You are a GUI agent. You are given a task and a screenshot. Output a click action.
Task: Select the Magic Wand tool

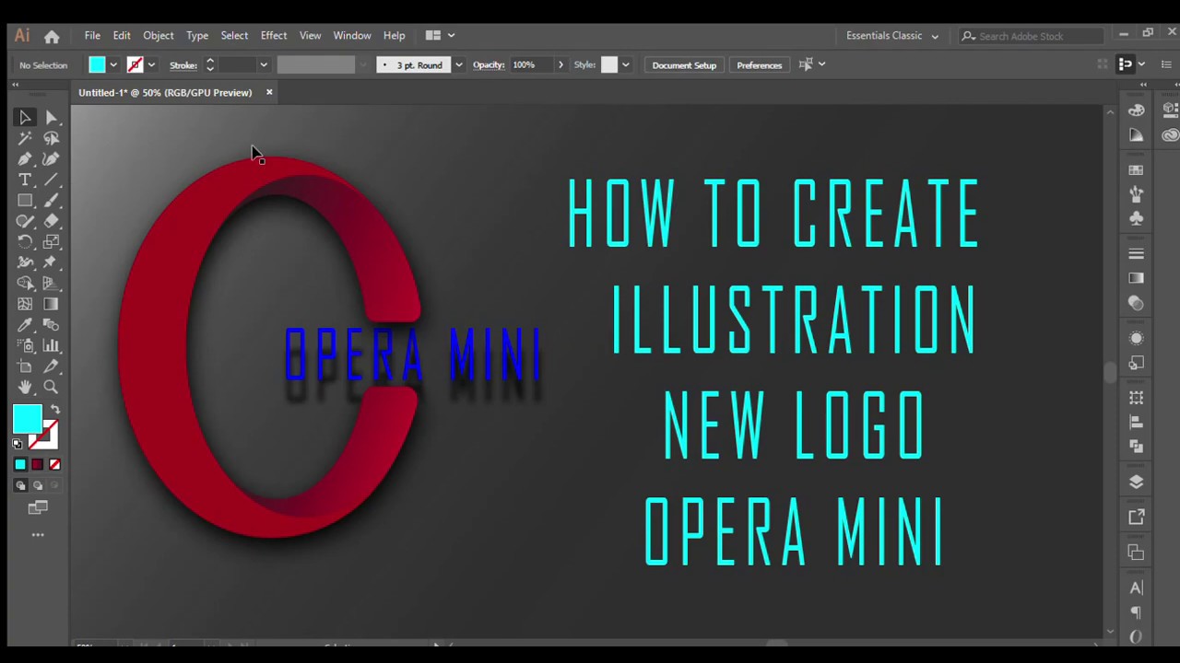point(25,138)
